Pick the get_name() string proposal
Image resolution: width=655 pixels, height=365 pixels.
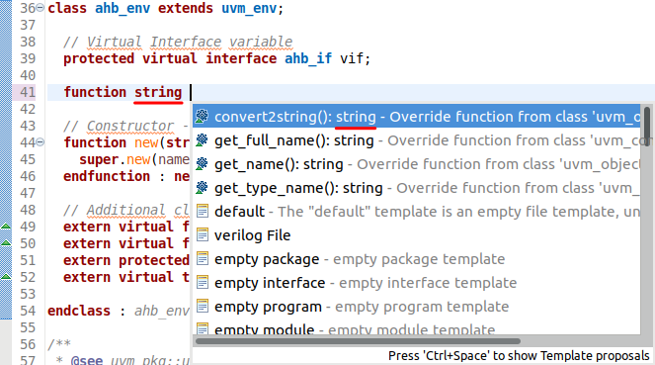pos(417,164)
